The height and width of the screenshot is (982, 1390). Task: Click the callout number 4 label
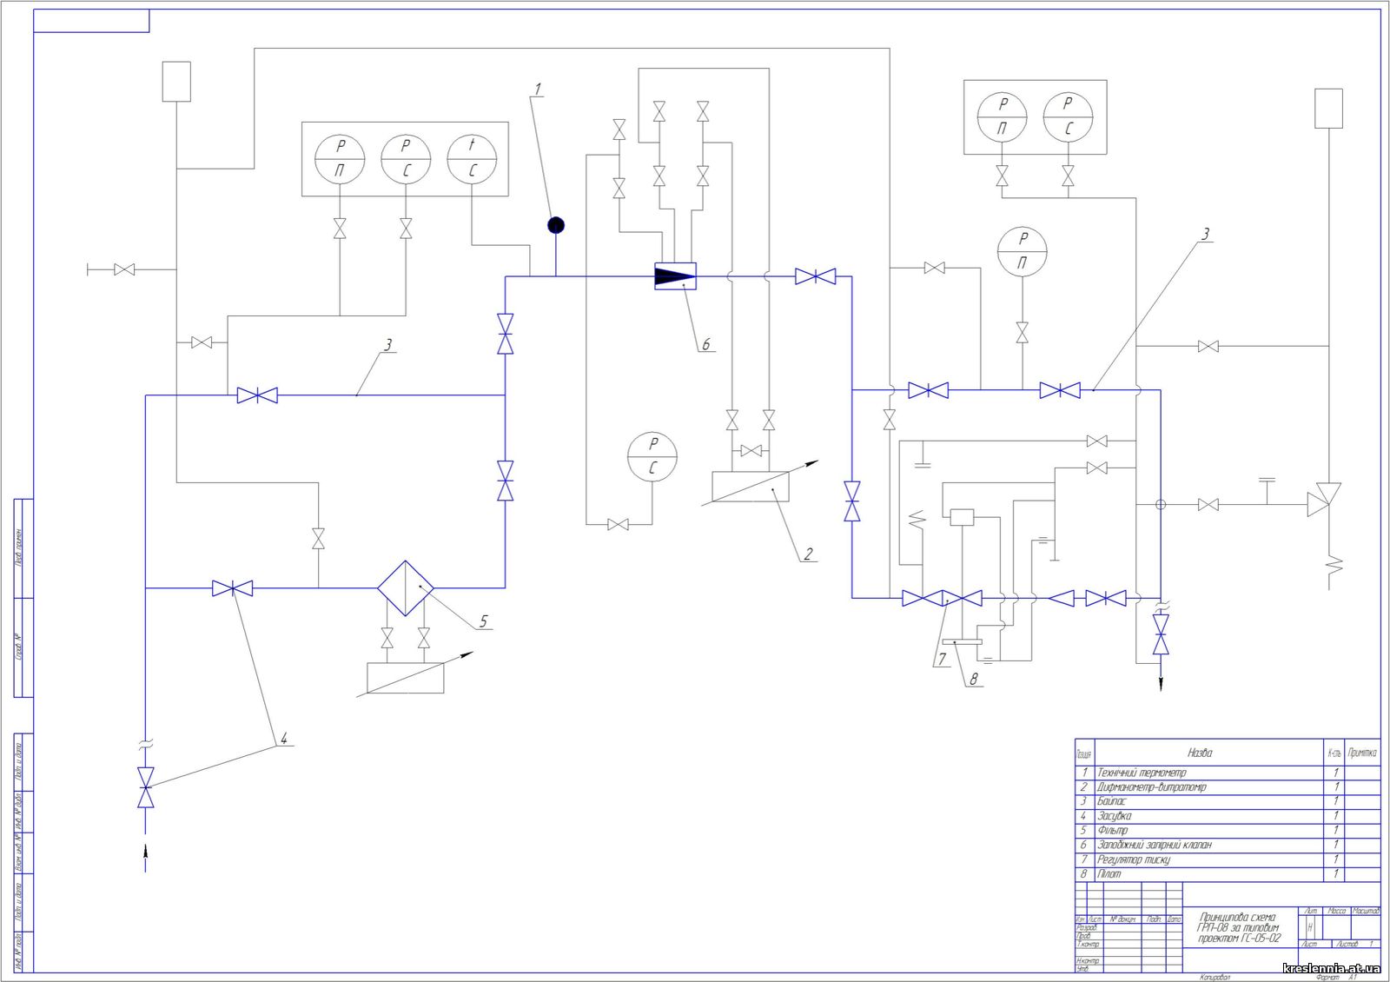pyautogui.click(x=282, y=740)
